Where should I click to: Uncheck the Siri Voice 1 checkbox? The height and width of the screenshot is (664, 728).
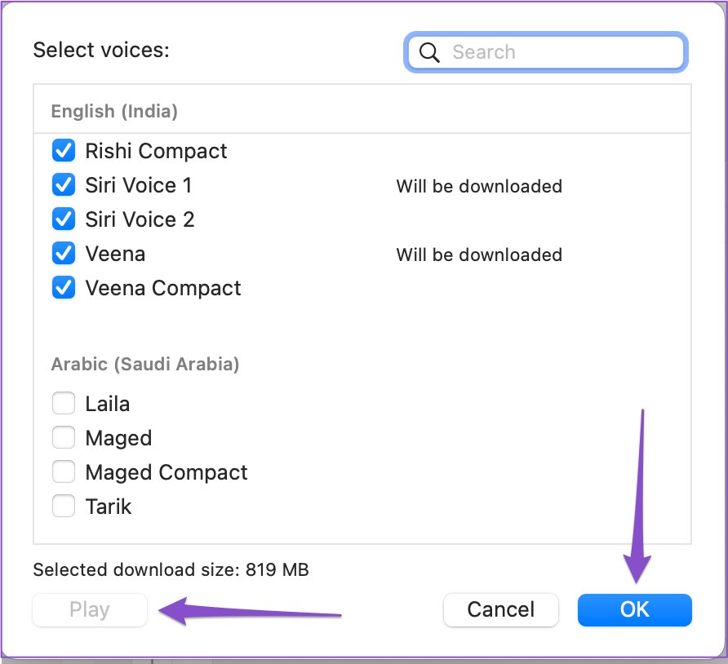tap(64, 185)
